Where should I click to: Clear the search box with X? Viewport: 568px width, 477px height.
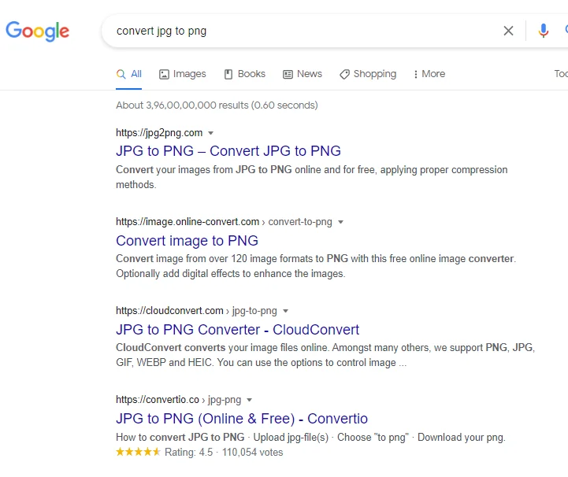(508, 31)
